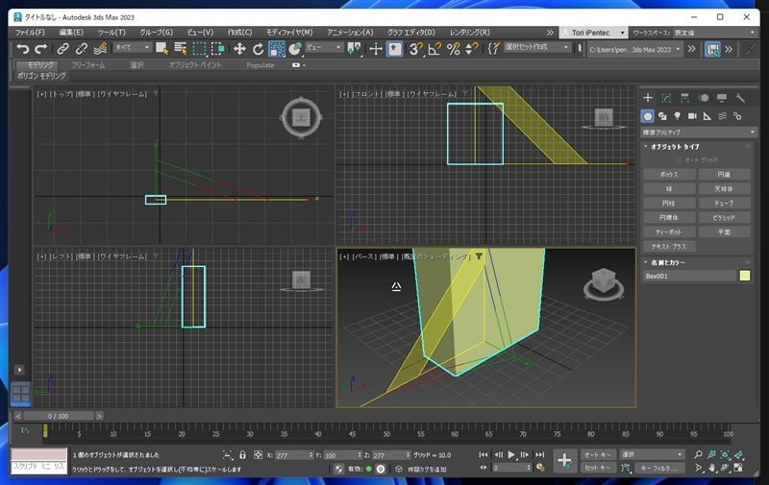Open the '標準プリミティブ' category dropdown

[699, 133]
